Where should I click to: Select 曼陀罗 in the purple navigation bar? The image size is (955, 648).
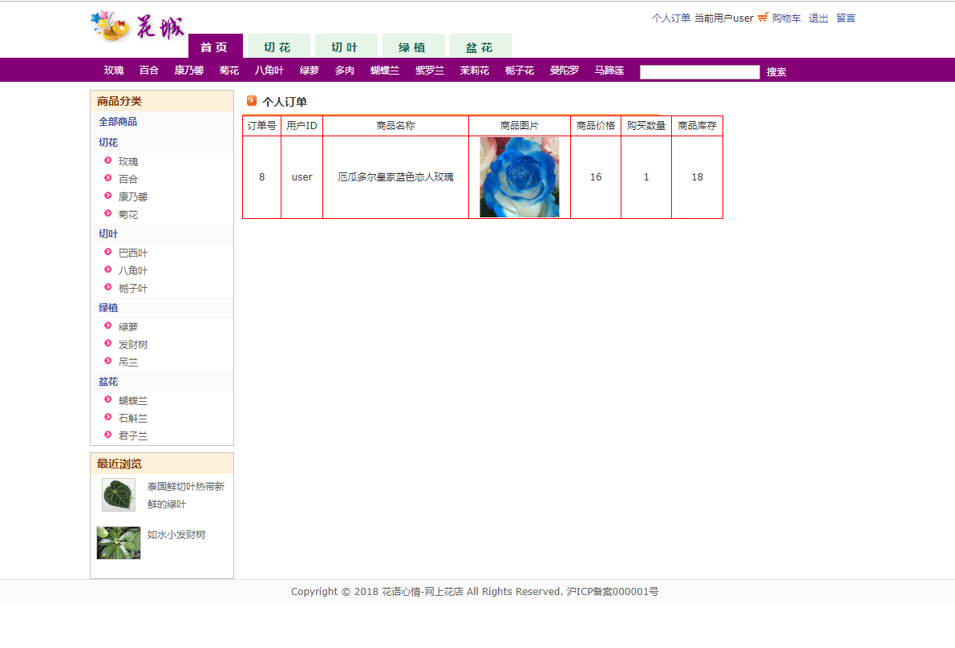563,70
